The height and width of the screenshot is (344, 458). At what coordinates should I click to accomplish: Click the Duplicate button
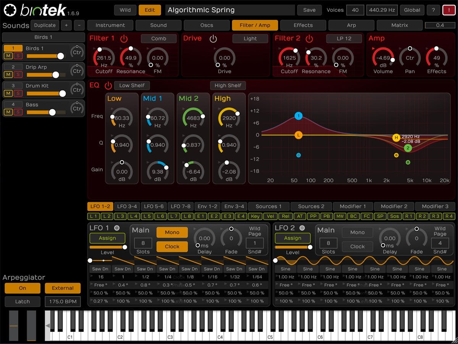[x=45, y=25]
